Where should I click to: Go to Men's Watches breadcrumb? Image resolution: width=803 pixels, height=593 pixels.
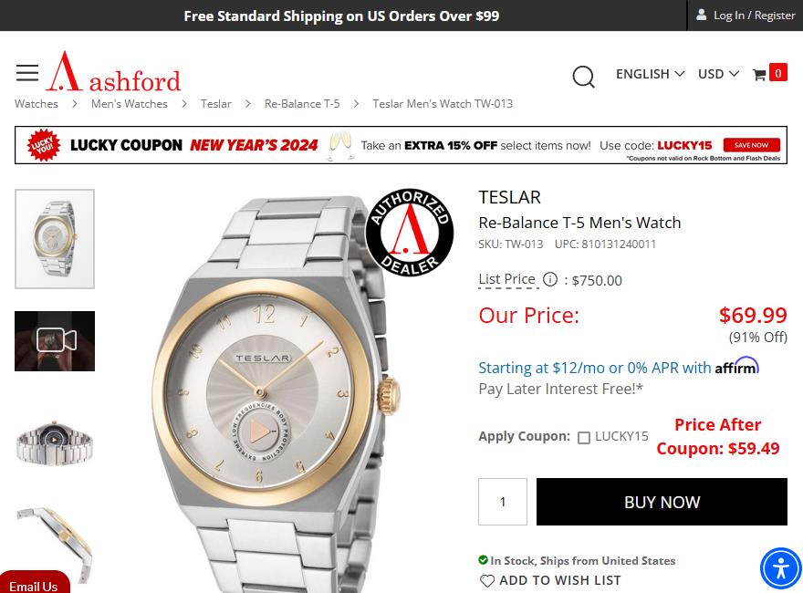tap(129, 104)
